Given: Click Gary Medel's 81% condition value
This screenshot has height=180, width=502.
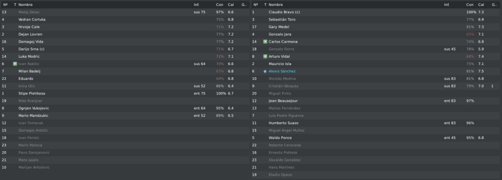Looking at the screenshot, I should 470,27.
